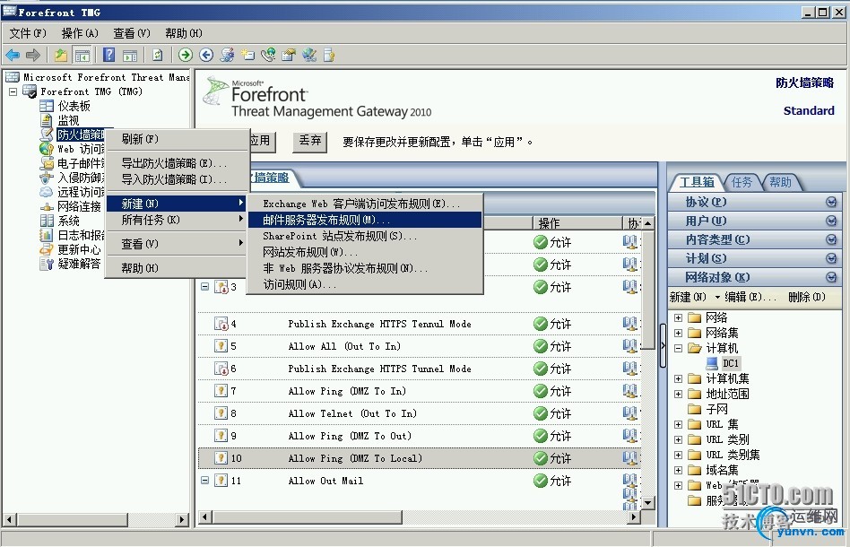Expand the URL 类别 folder

coord(678,439)
